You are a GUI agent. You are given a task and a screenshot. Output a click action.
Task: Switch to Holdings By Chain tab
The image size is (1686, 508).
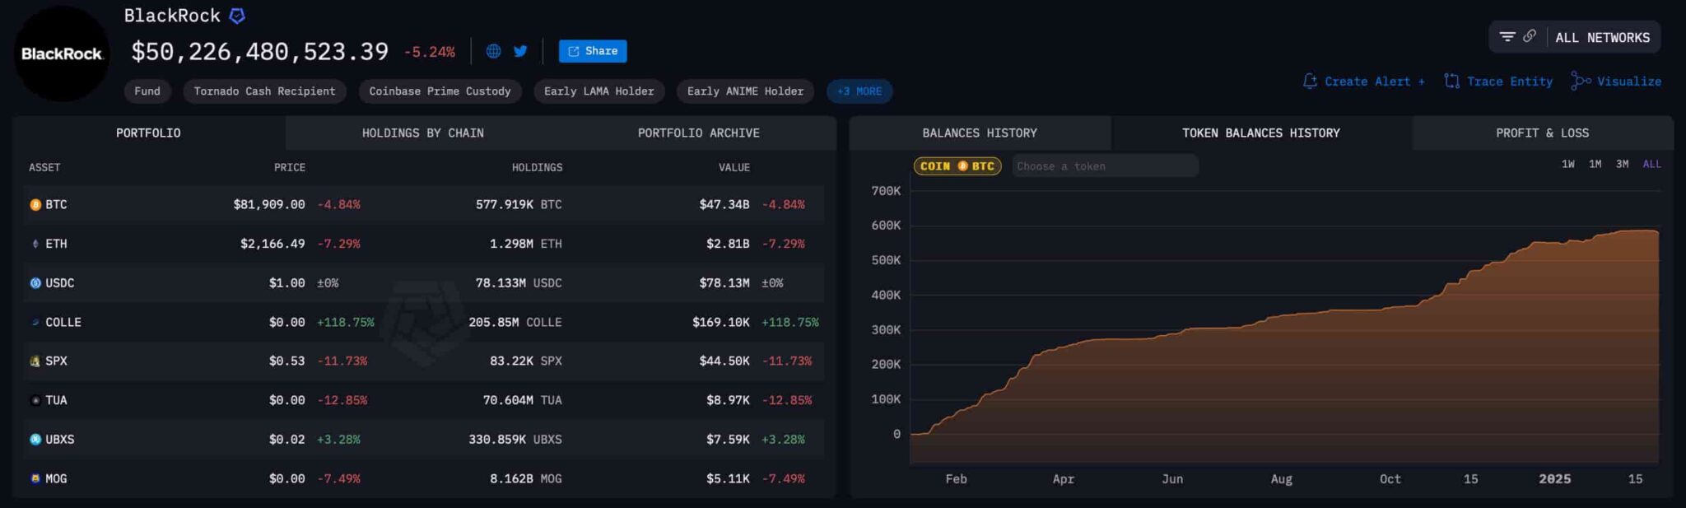pyautogui.click(x=422, y=133)
